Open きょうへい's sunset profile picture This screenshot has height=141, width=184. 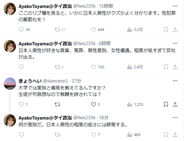coord(10,84)
